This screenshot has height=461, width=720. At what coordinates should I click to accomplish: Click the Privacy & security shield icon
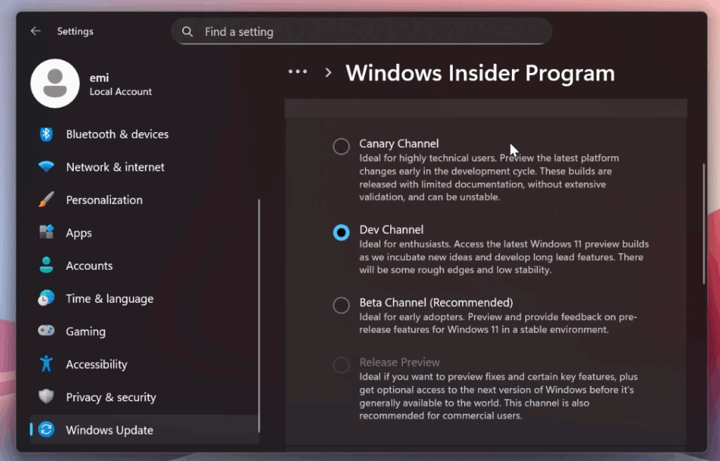(46, 397)
